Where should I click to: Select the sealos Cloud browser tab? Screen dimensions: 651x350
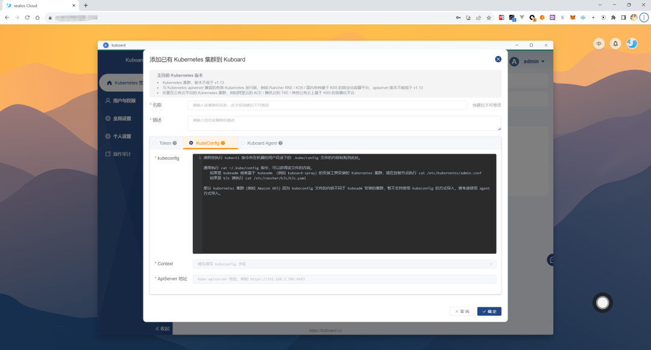(x=40, y=5)
